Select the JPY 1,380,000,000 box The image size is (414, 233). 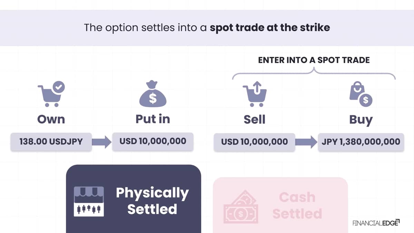coord(361,142)
